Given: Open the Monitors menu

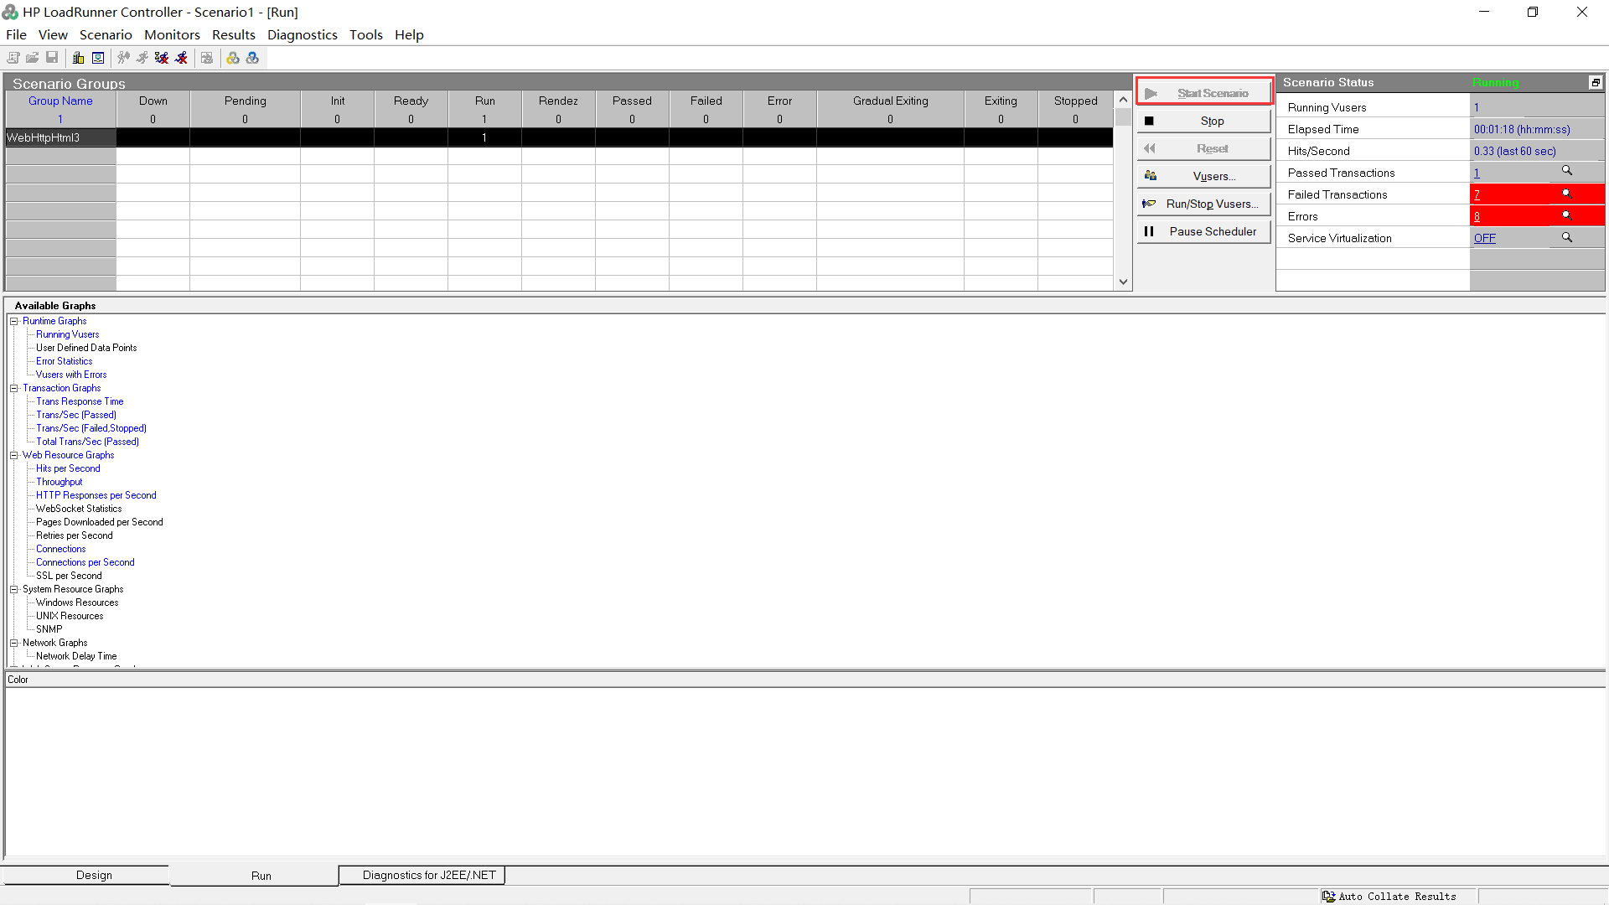Looking at the screenshot, I should coord(171,34).
